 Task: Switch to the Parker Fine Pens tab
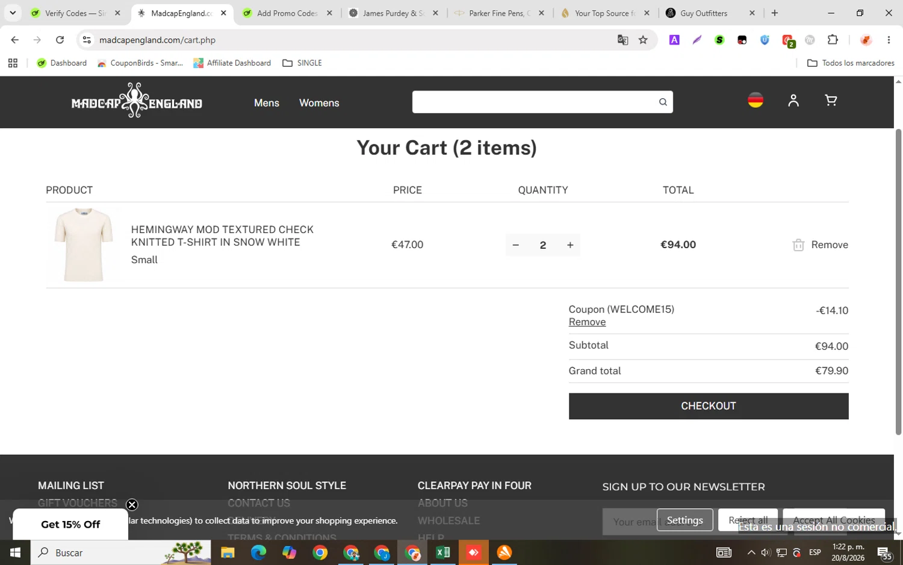[x=500, y=13]
